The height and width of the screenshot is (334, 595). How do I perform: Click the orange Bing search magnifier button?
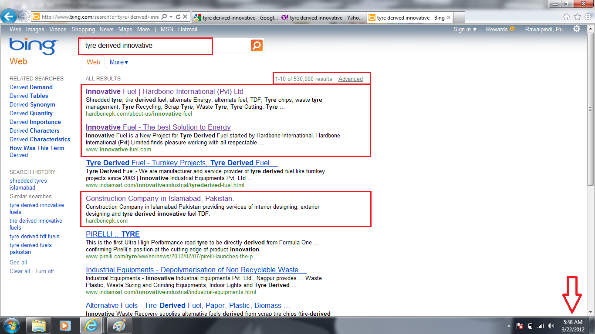257,45
